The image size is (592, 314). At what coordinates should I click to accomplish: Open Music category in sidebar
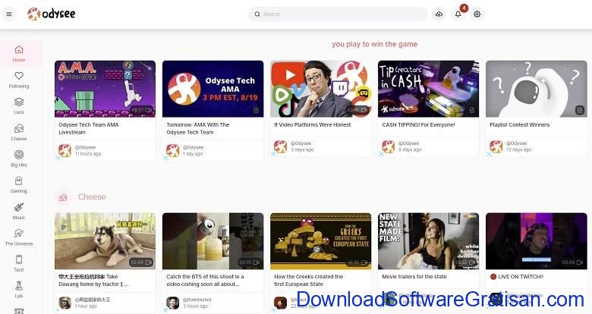19,211
